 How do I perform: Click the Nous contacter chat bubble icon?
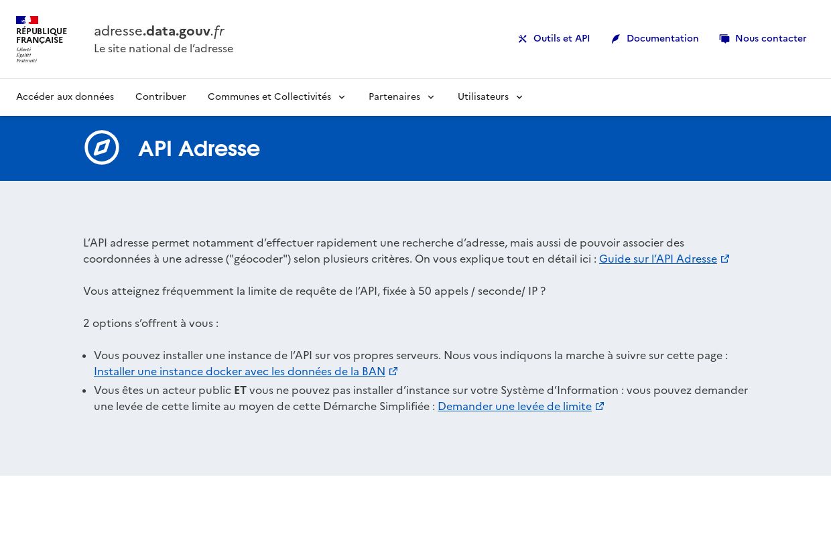tap(724, 39)
